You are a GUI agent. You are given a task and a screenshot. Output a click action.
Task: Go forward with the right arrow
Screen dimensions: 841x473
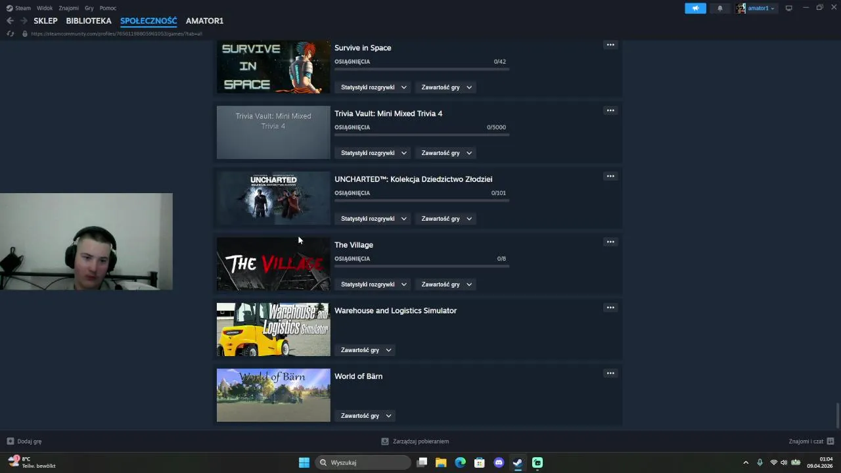24,21
